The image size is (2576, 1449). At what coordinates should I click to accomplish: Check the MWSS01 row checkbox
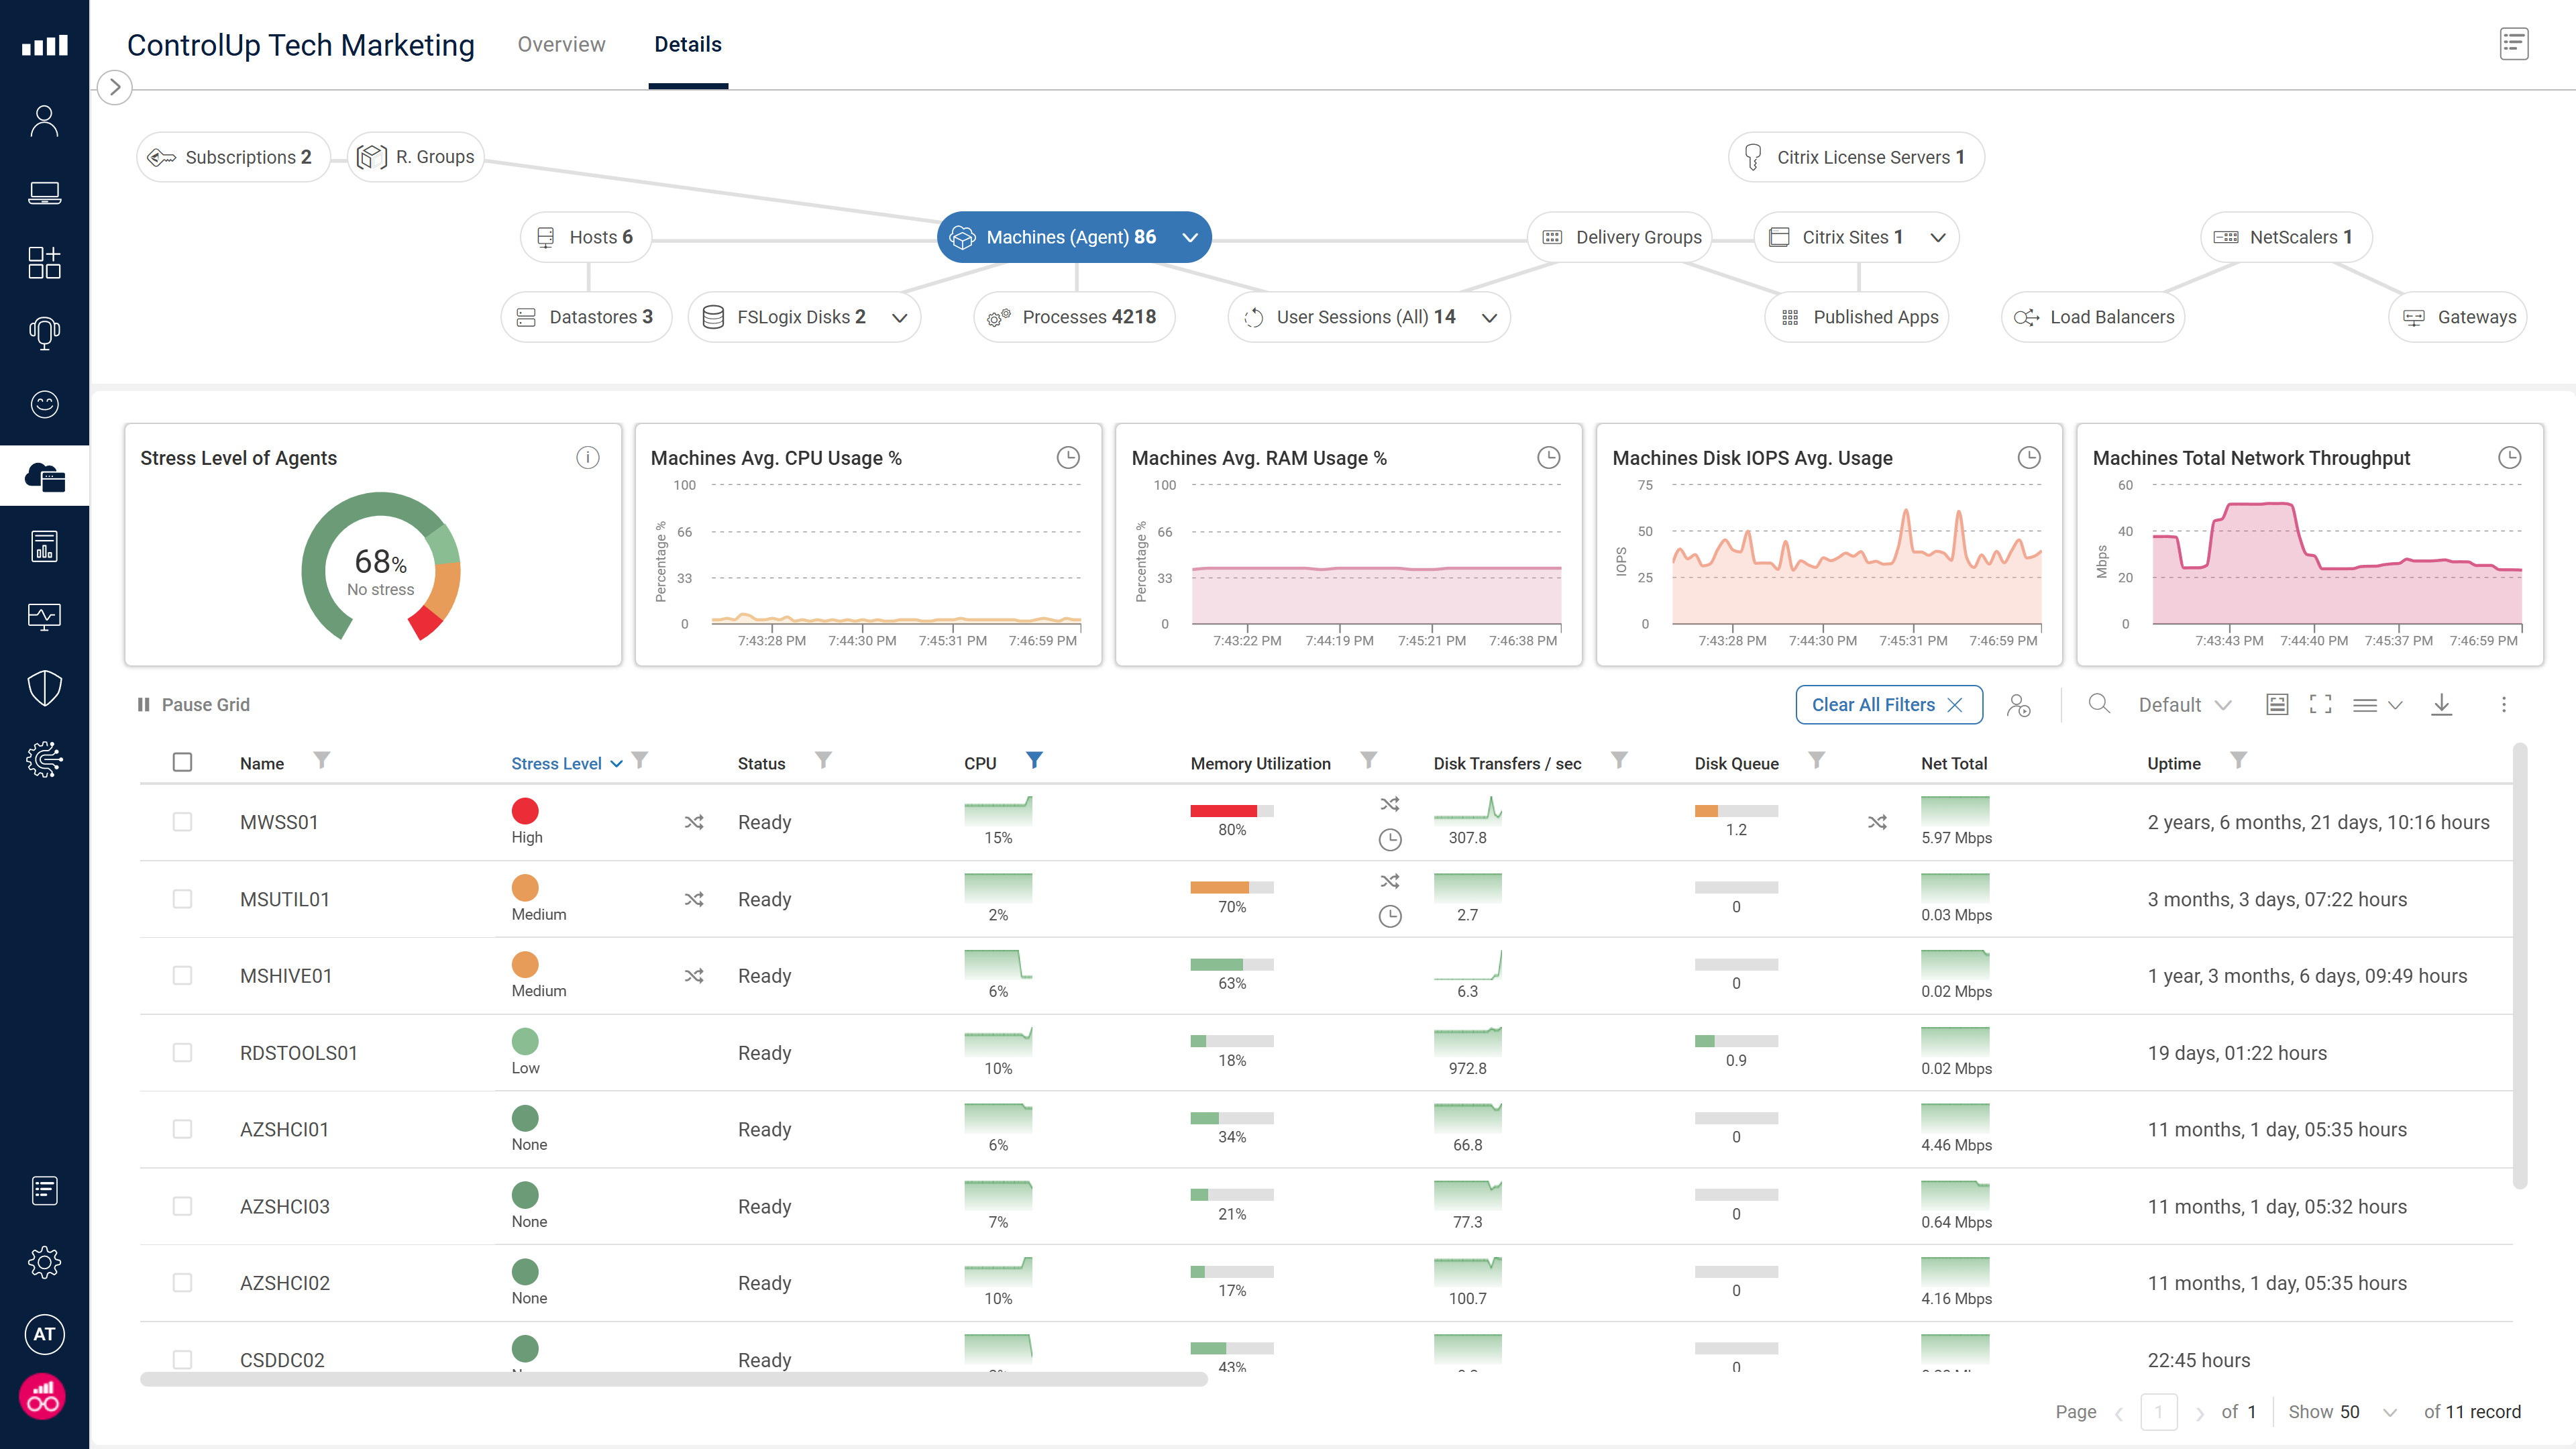(x=182, y=822)
